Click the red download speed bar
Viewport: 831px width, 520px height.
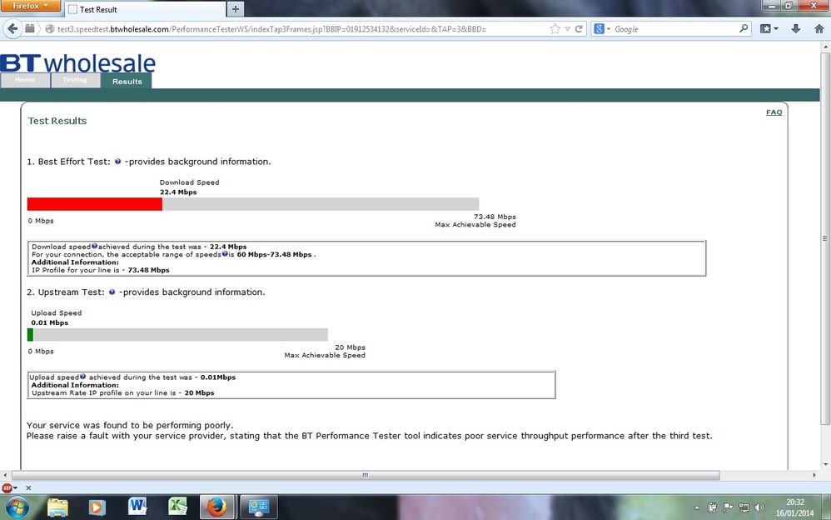[94, 204]
